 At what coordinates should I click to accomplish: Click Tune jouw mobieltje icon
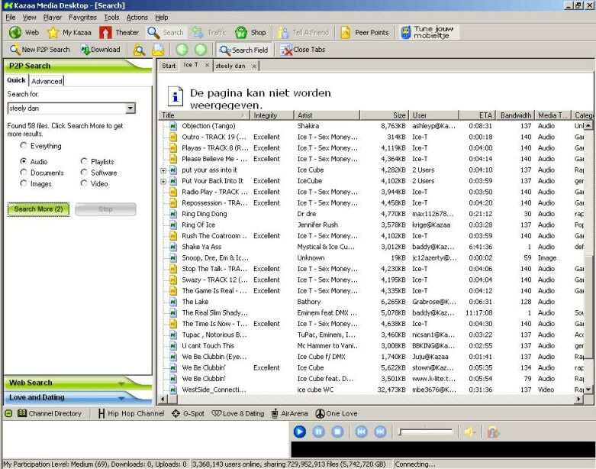[405, 32]
